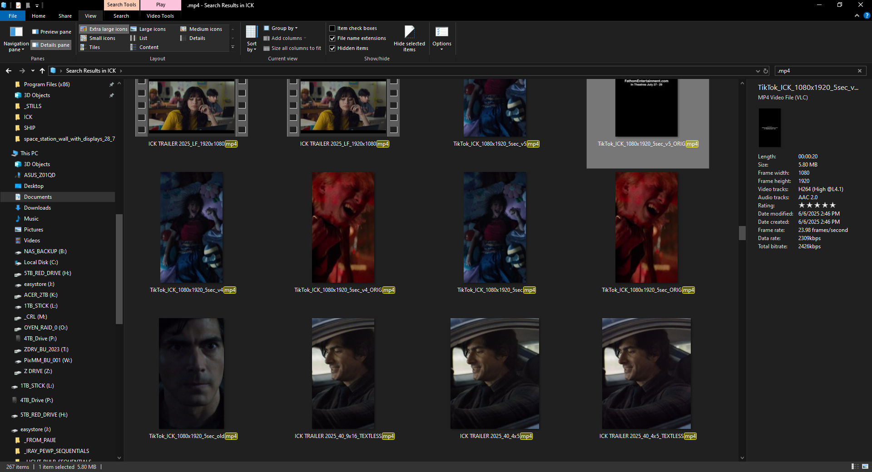Select the Search Tools contextual tab
The image size is (872, 472).
point(122,5)
